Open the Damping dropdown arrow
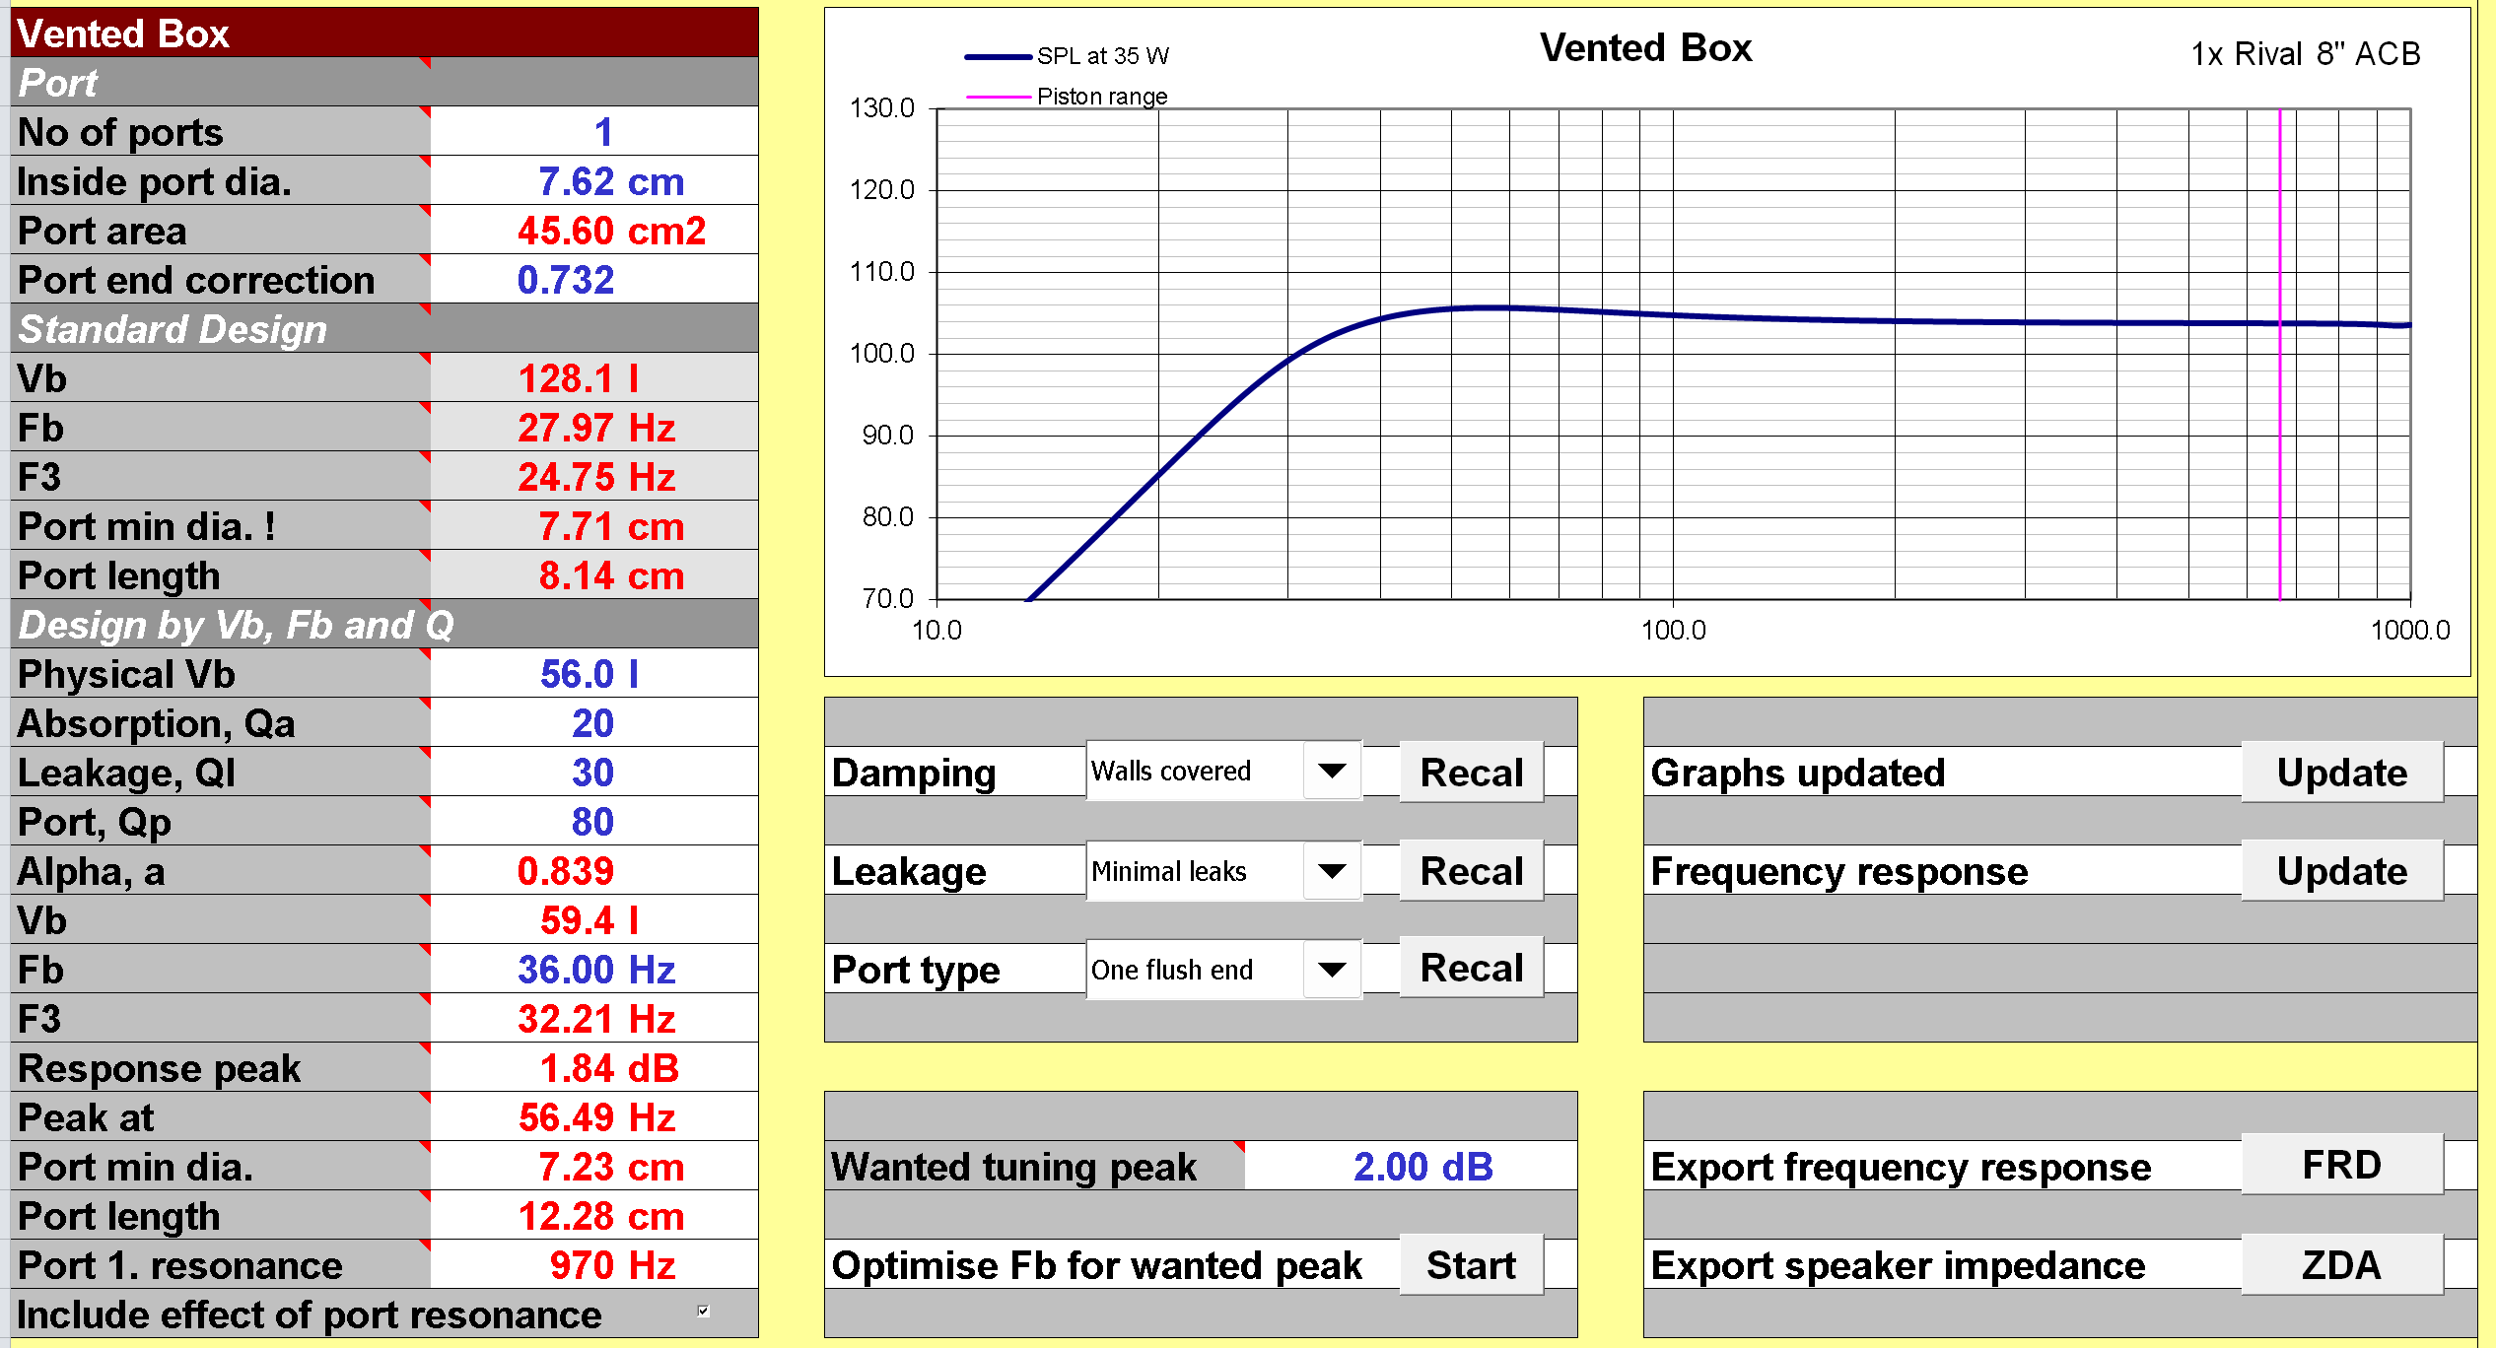This screenshot has height=1348, width=2496. click(x=1332, y=771)
